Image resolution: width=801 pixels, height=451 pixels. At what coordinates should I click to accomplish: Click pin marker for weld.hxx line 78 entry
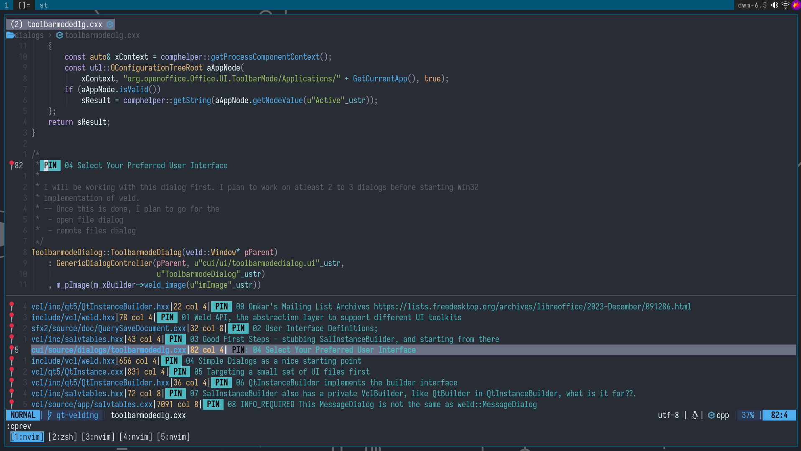12,317
